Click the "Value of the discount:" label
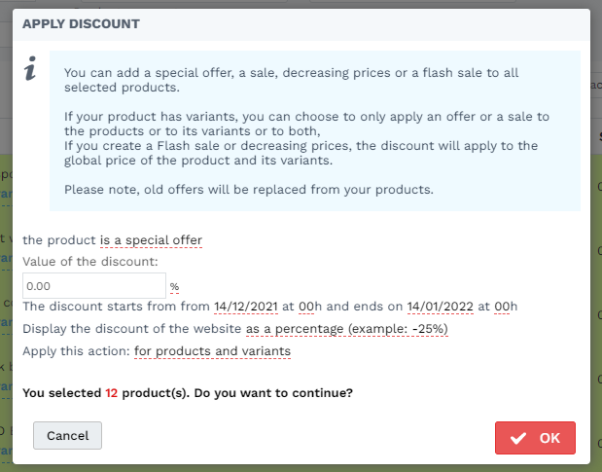Viewport: 602px width, 472px height. [90, 262]
